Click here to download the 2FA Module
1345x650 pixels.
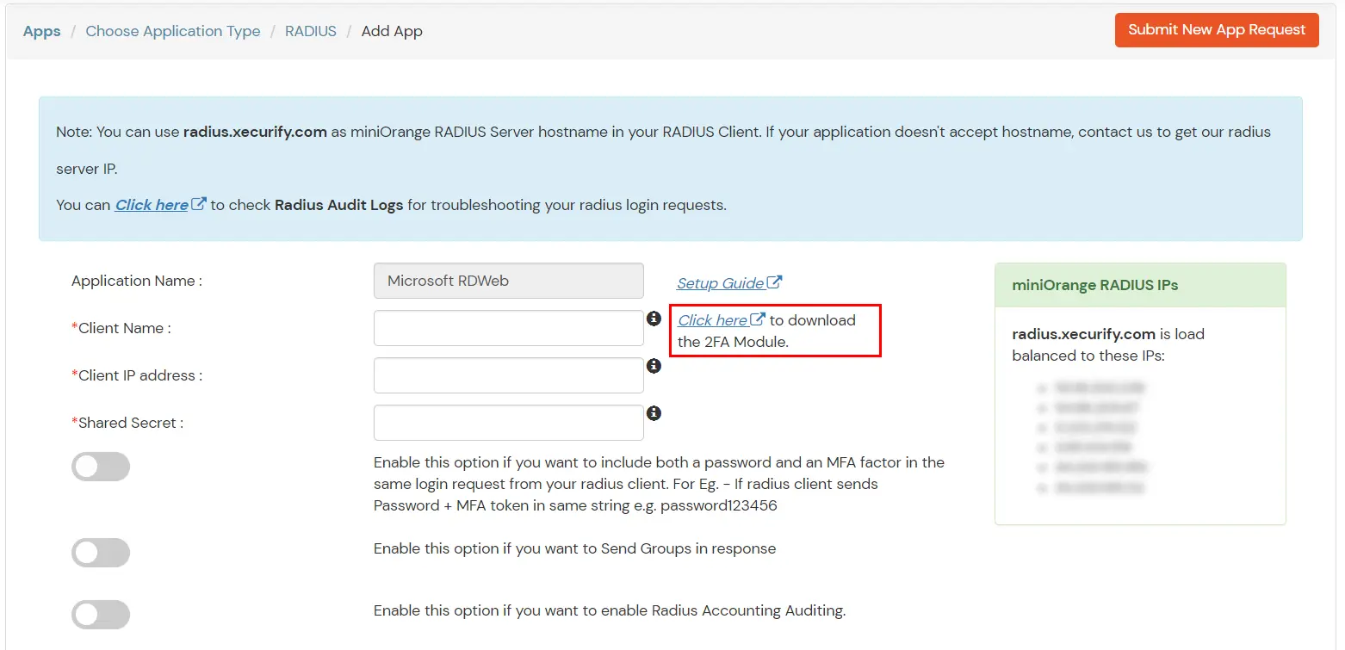712,320
